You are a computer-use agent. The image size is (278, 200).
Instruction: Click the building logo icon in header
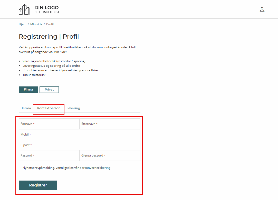(x=24, y=9)
